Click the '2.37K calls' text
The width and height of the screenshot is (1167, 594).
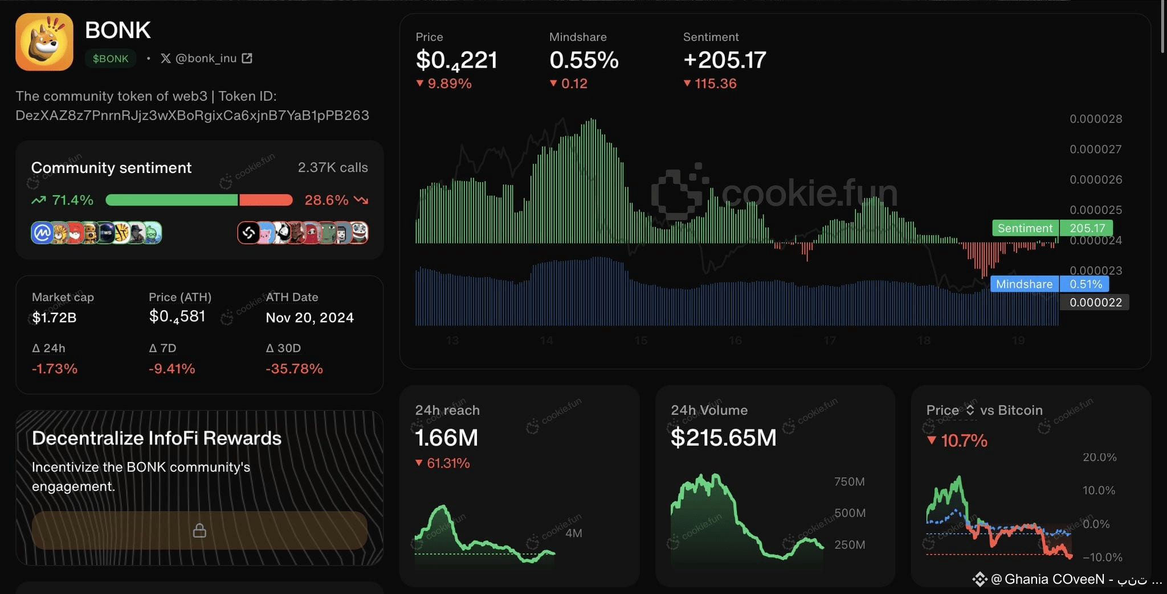(333, 167)
